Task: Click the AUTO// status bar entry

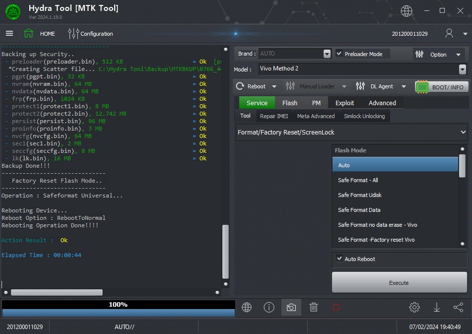Action: [124, 327]
